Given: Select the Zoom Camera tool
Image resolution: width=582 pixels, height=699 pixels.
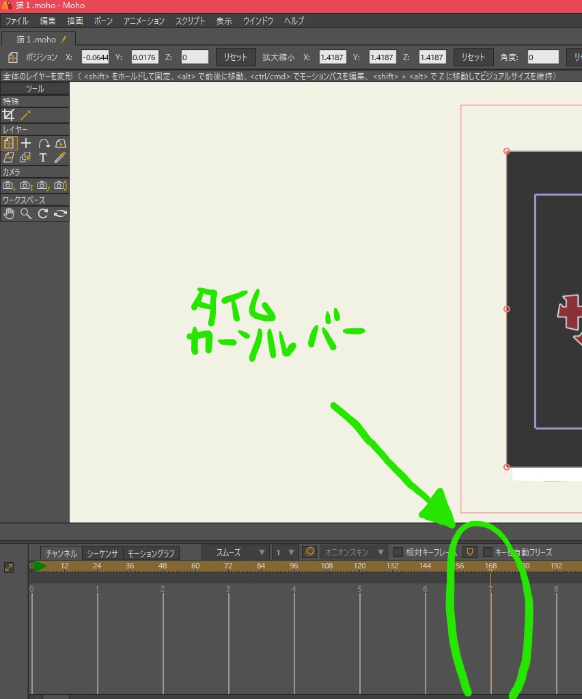Looking at the screenshot, I should coord(26,185).
